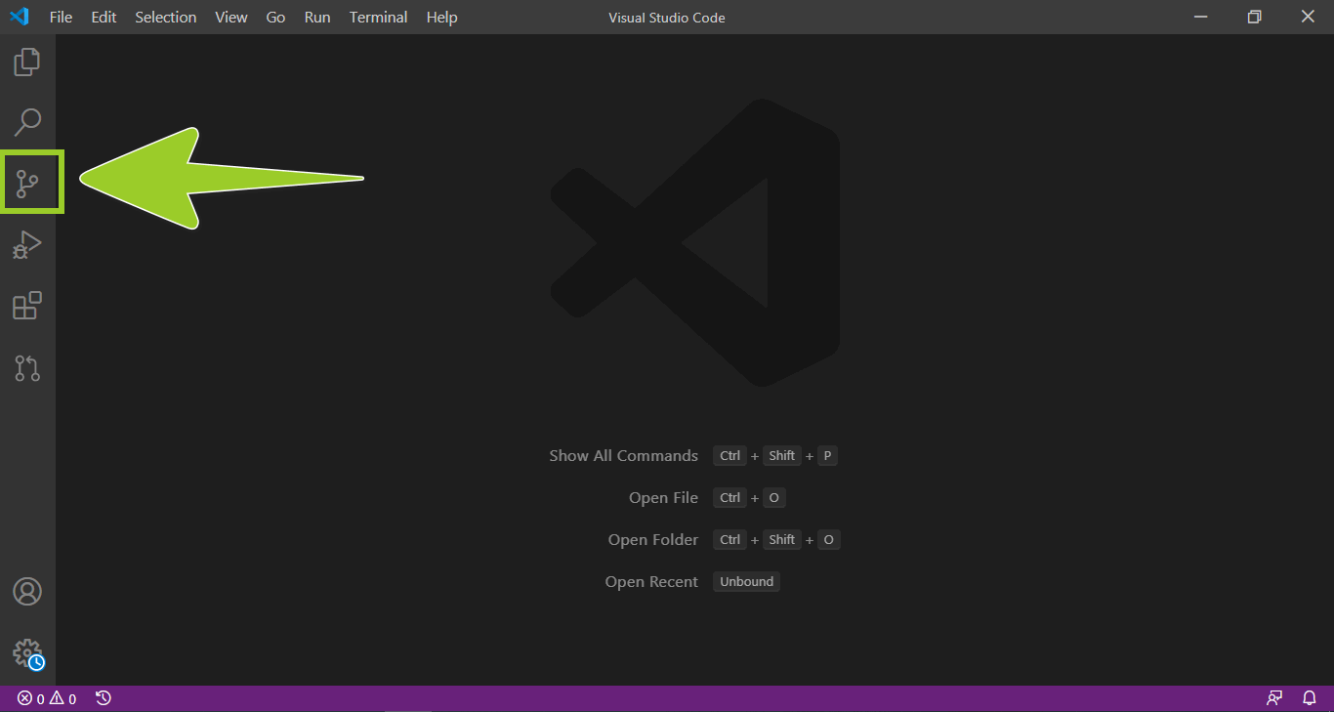Open the GitHub Pull Requests view

point(27,368)
